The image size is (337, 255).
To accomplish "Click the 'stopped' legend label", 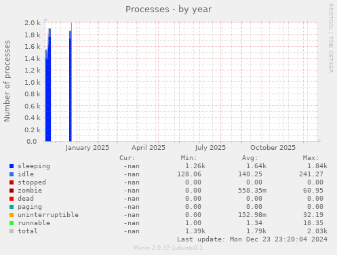I will click(x=32, y=182).
